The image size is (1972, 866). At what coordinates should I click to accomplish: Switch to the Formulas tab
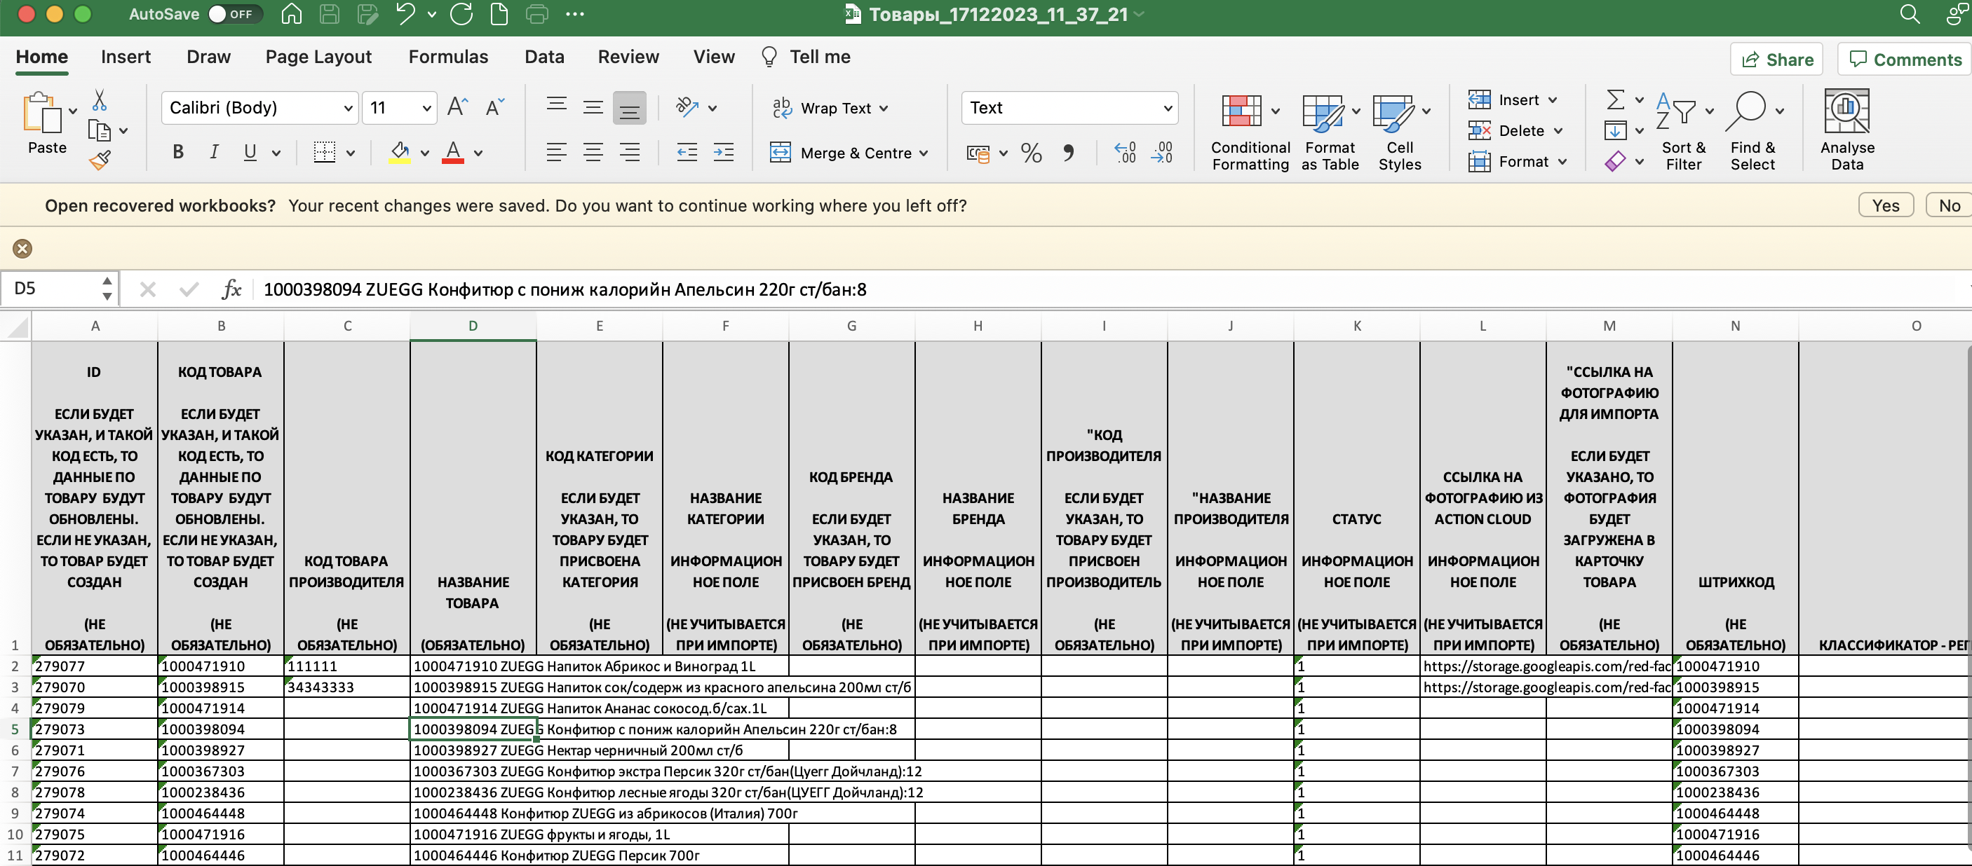coord(448,57)
